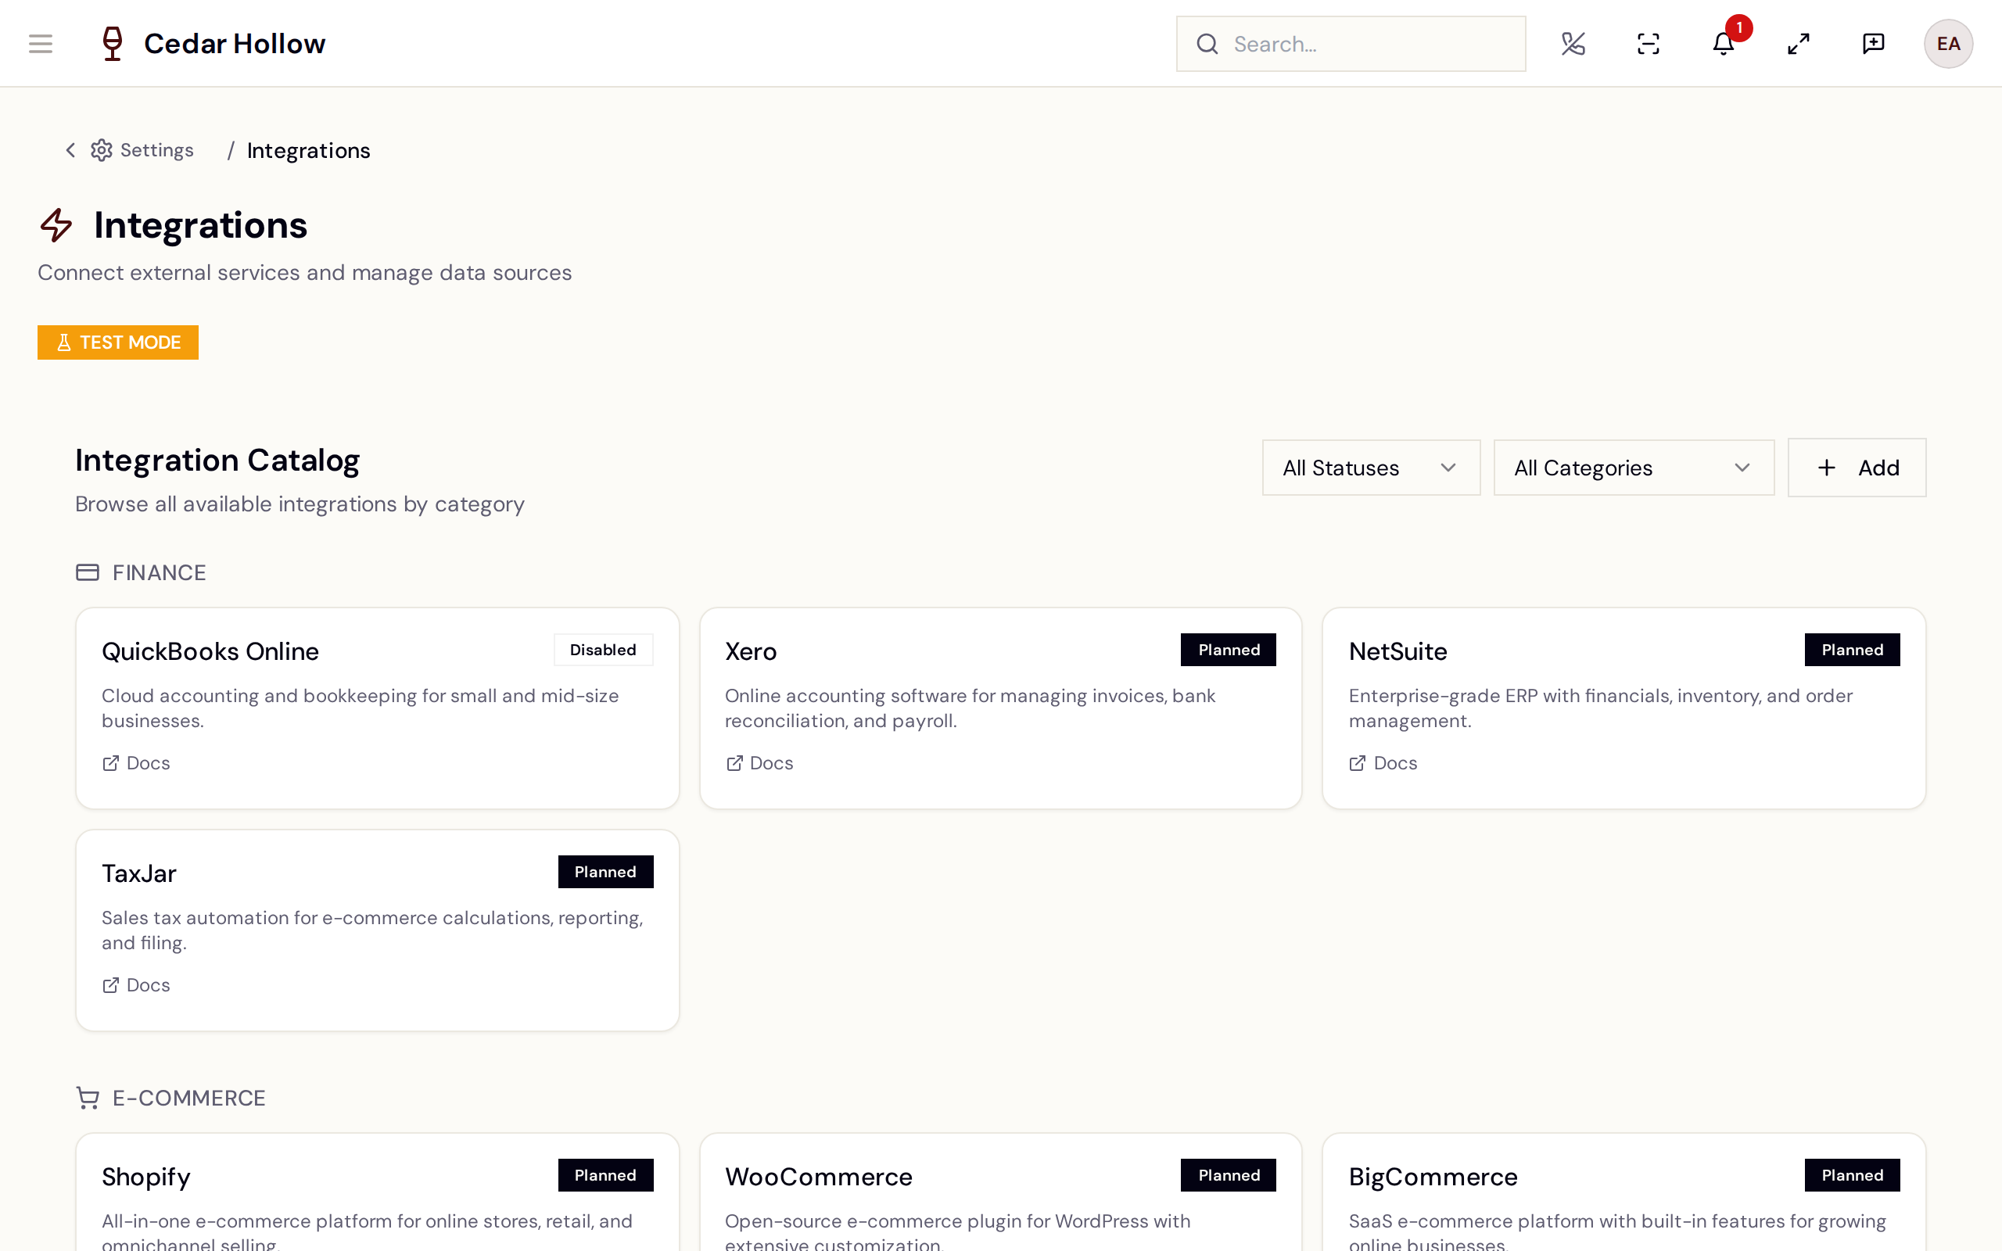This screenshot has width=2002, height=1251.
Task: Click the phone-off call icon in header
Action: [x=1573, y=44]
